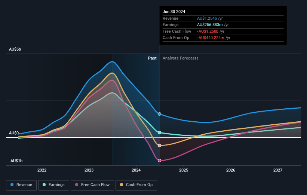Select the blue Revenue data point marker
This screenshot has width=307, height=195.
[x=160, y=114]
